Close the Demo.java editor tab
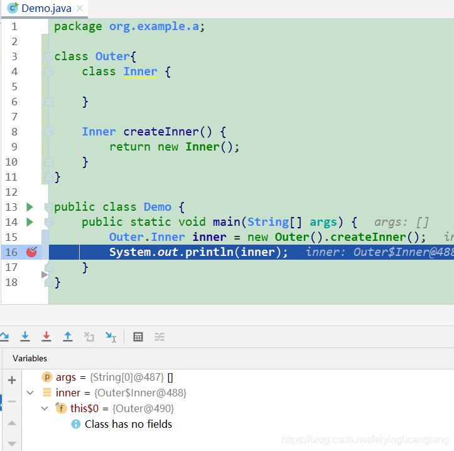The height and width of the screenshot is (451, 454). click(80, 8)
